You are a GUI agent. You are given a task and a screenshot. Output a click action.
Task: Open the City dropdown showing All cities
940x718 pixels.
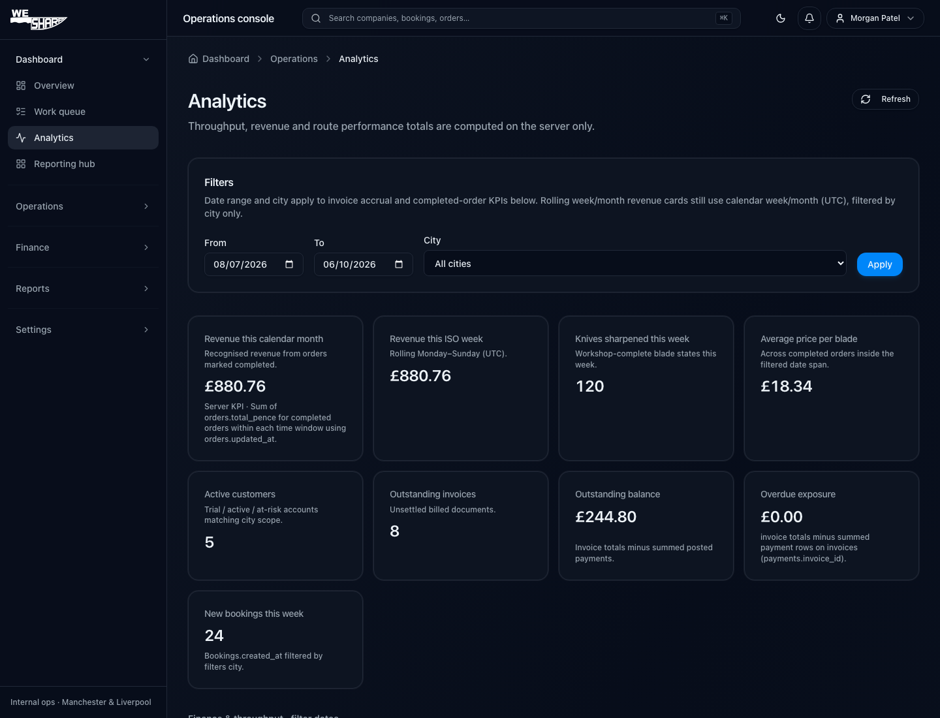635,263
